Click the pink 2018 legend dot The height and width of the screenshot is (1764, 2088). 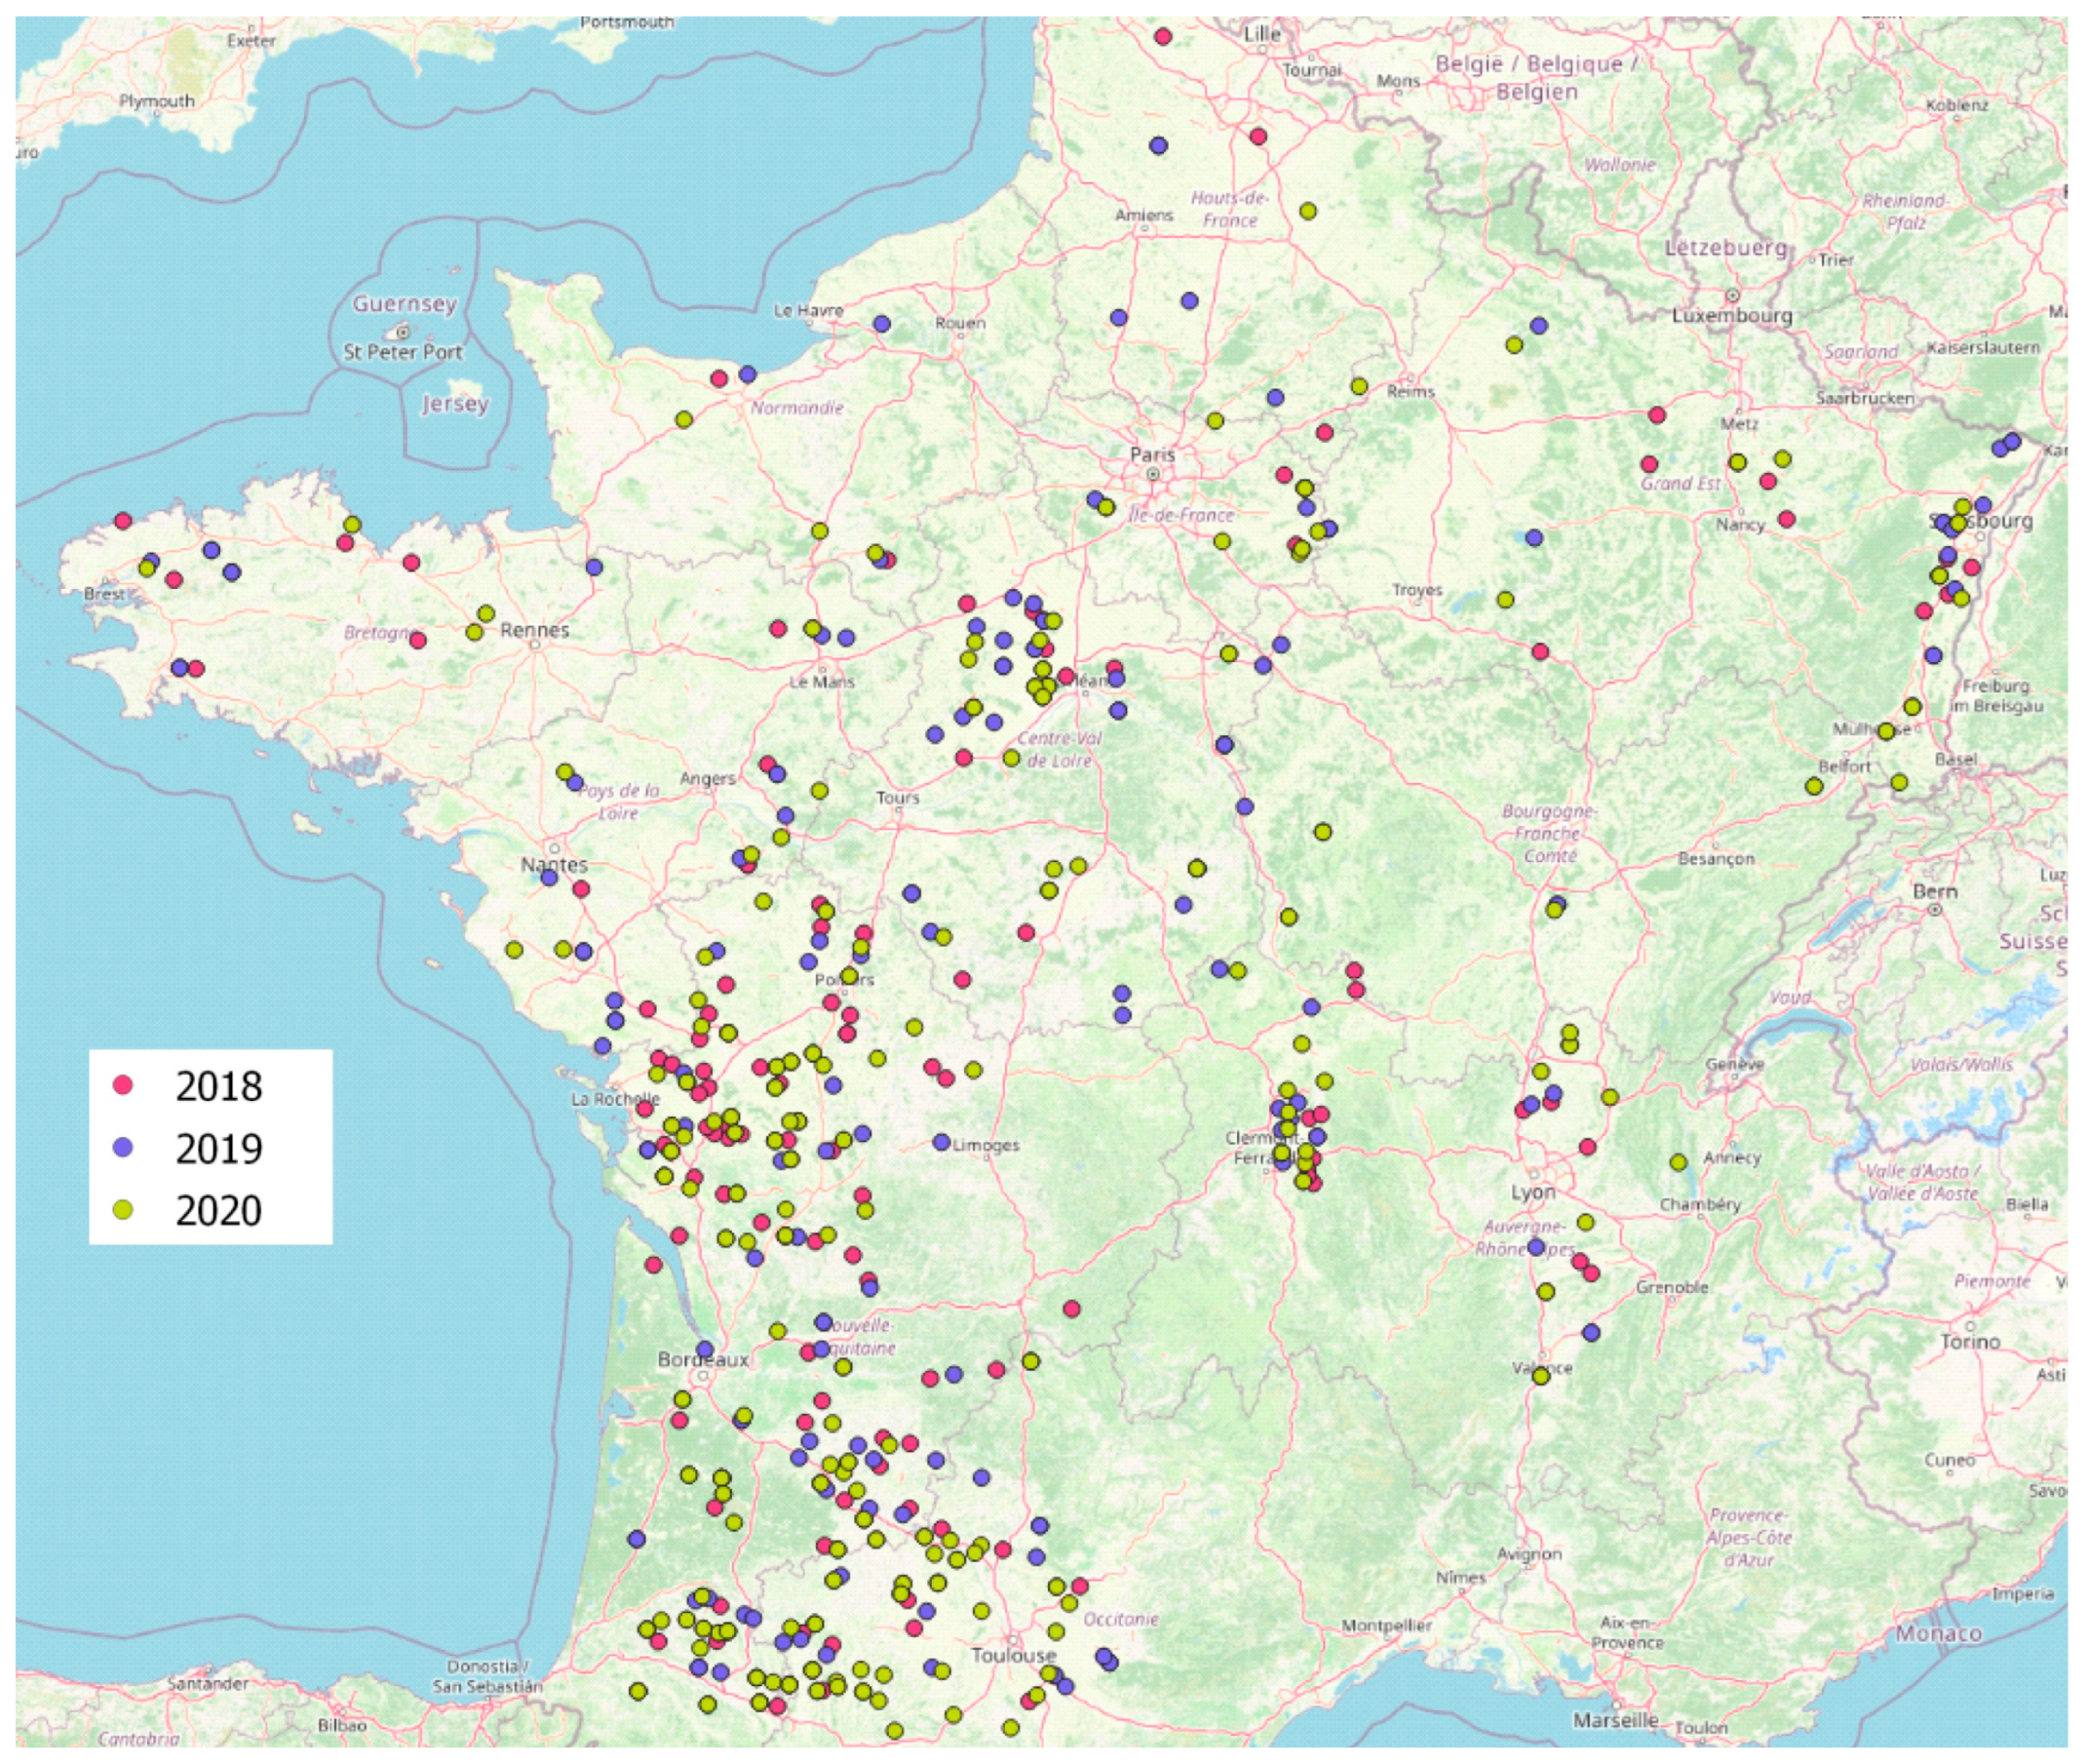point(124,1085)
